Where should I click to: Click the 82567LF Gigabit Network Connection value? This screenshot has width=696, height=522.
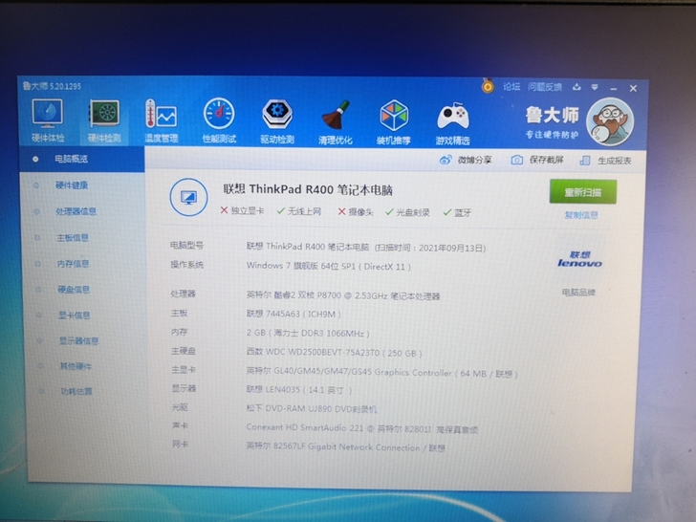pyautogui.click(x=345, y=447)
